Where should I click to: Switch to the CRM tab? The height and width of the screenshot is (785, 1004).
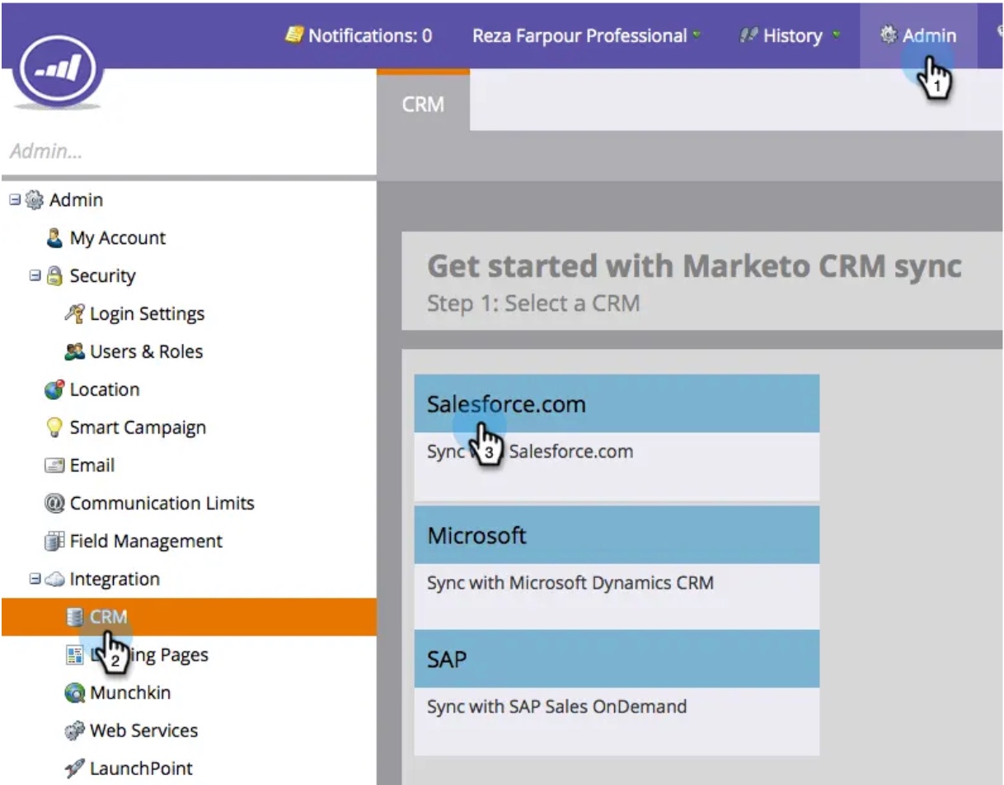click(423, 104)
